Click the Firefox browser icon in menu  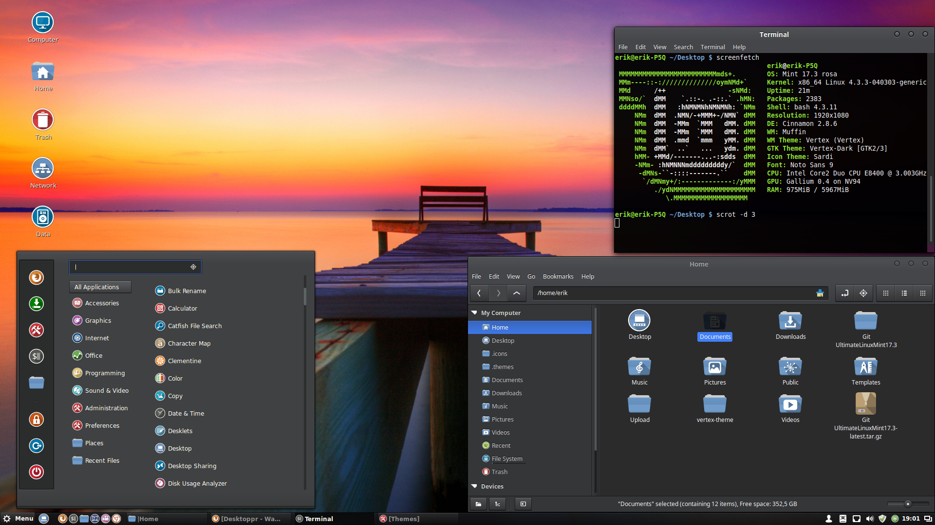pos(37,277)
